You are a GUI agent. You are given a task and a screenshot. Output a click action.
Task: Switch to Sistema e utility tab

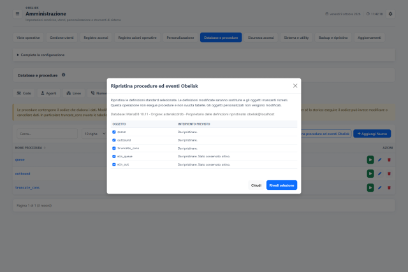pos(296,38)
